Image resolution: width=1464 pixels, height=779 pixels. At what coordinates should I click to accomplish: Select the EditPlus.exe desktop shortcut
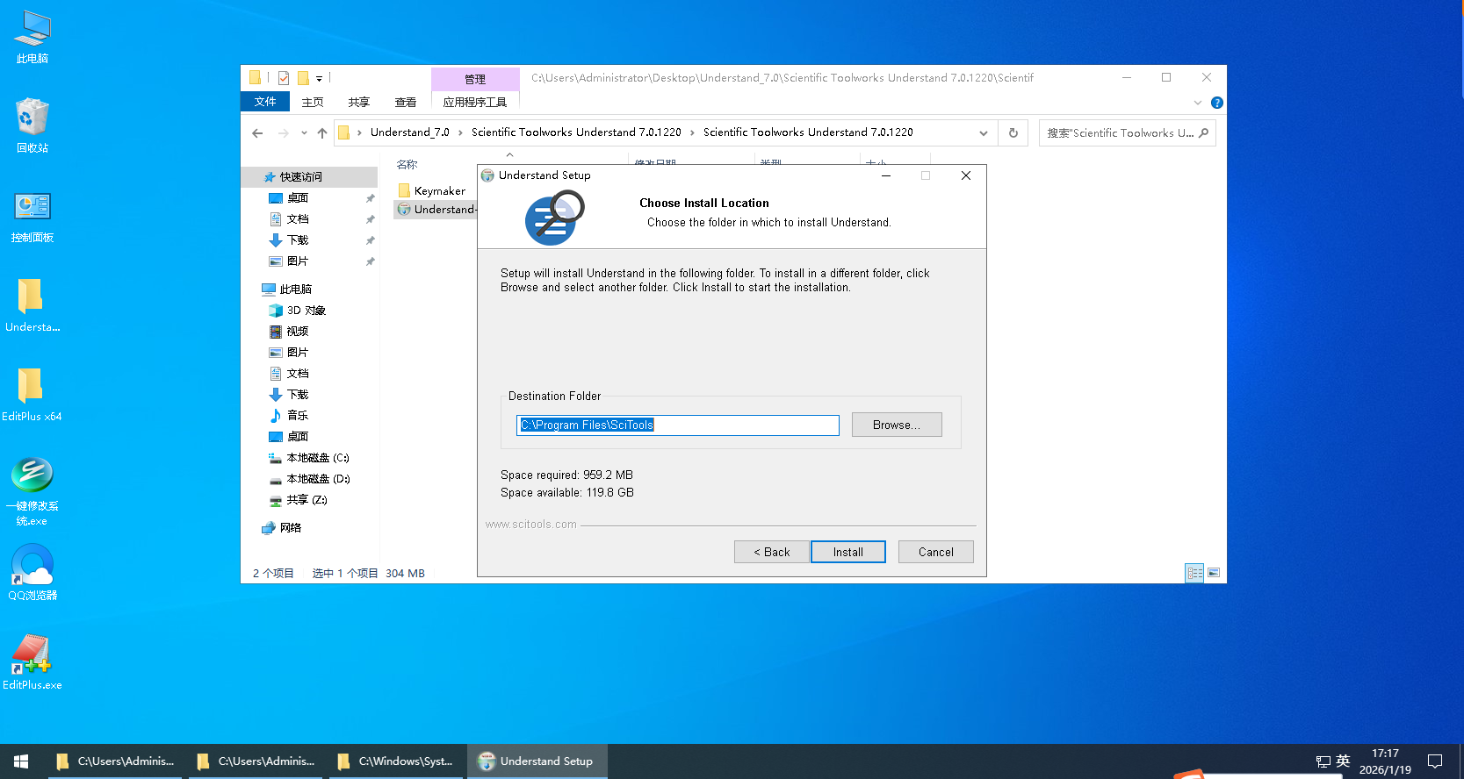click(32, 662)
